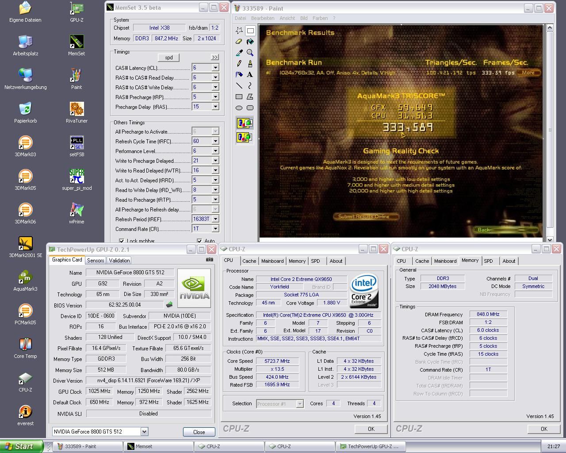
Task: Click the Close button in GPU-Z
Action: (x=199, y=432)
